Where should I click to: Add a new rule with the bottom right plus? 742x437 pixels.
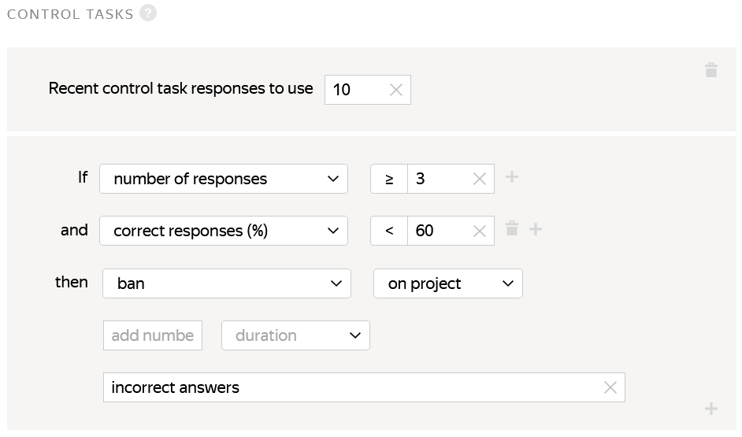coord(710,409)
